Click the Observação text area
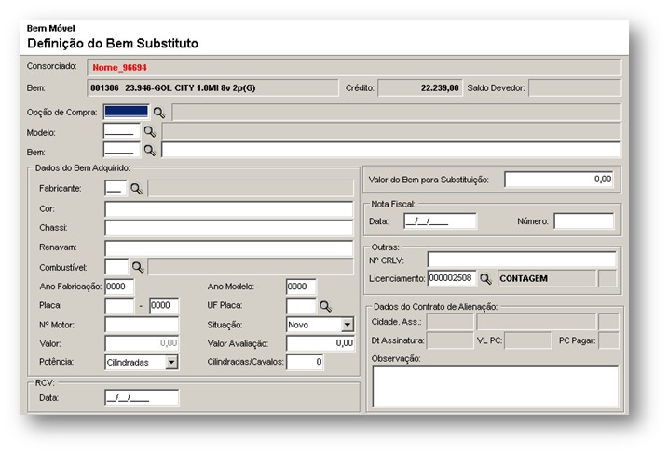This screenshot has width=668, height=454. pyautogui.click(x=496, y=386)
